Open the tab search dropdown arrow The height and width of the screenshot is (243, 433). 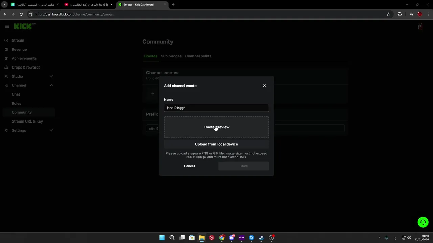tap(4, 5)
